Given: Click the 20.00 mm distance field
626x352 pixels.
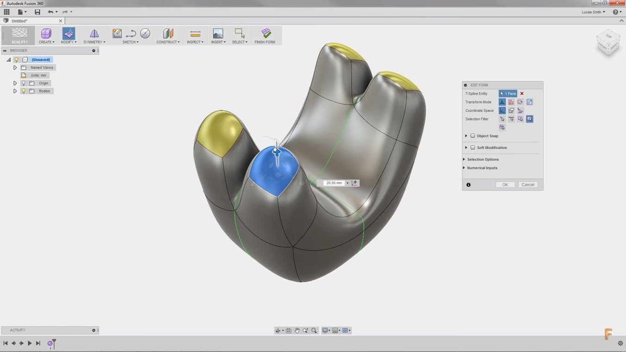Looking at the screenshot, I should click(334, 183).
